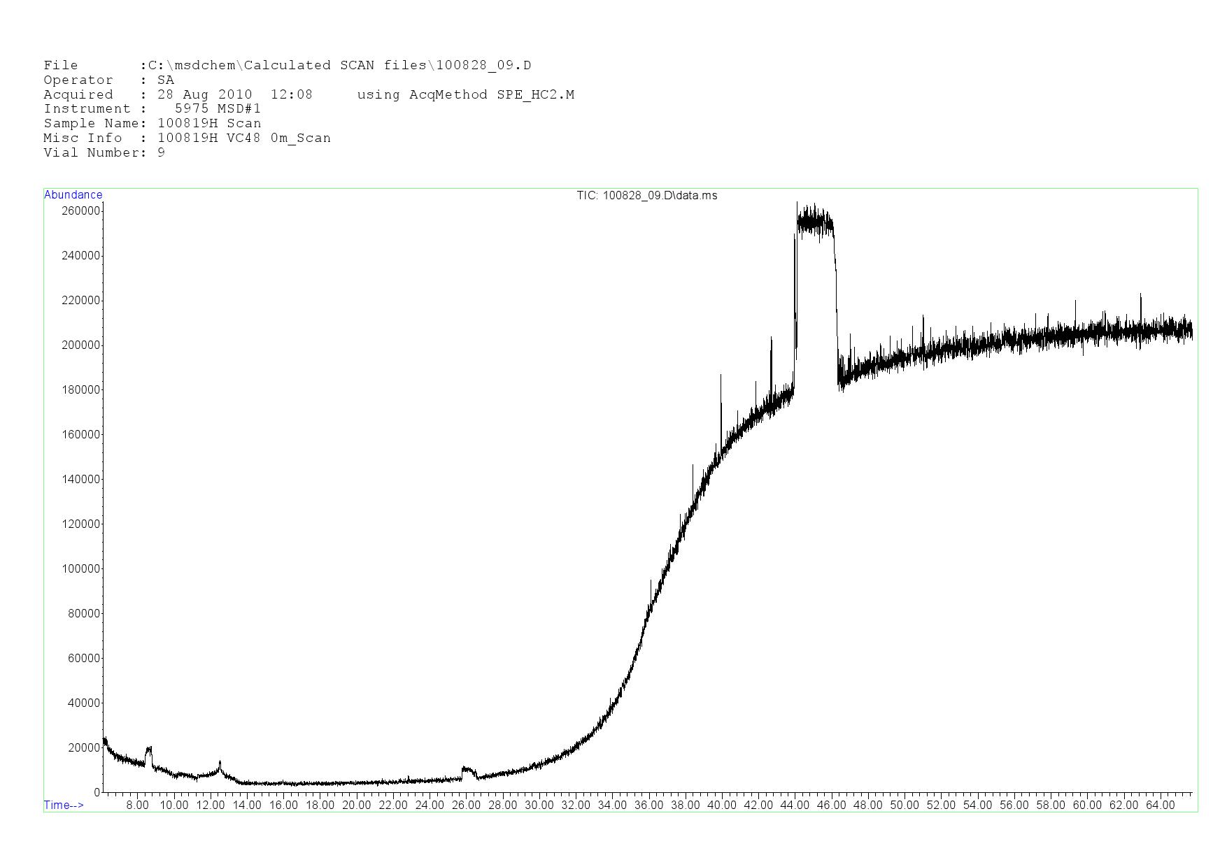
Task: Select the 8.00 time axis tick
Action: coord(137,805)
